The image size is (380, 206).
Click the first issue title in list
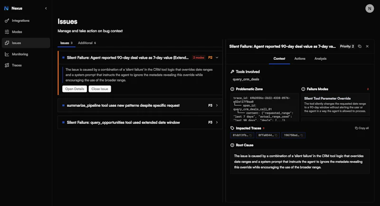click(128, 57)
